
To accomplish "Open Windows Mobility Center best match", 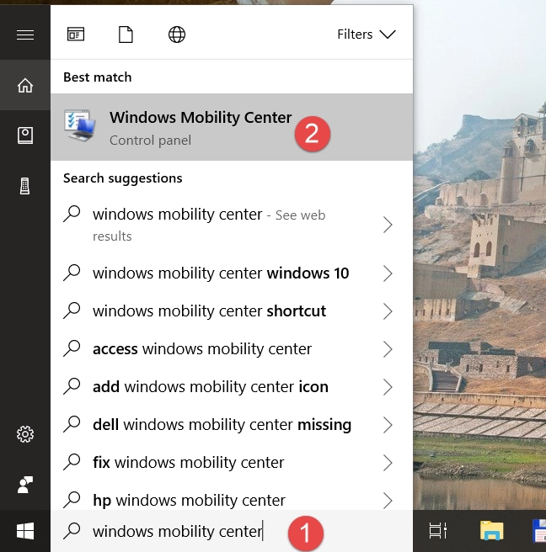I will pos(232,127).
